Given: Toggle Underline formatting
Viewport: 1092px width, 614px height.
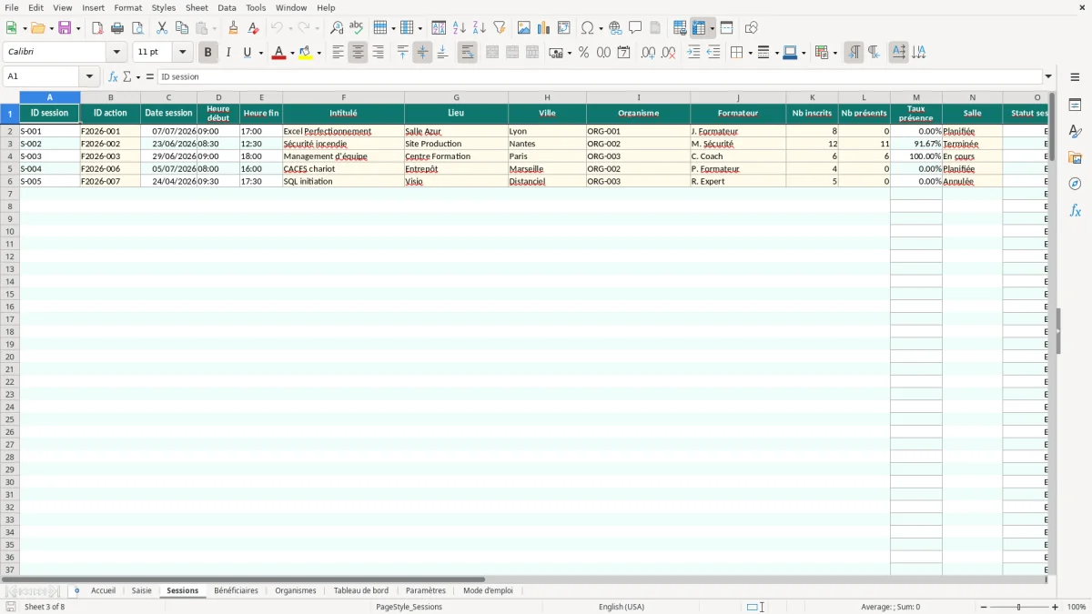Looking at the screenshot, I should (x=247, y=53).
